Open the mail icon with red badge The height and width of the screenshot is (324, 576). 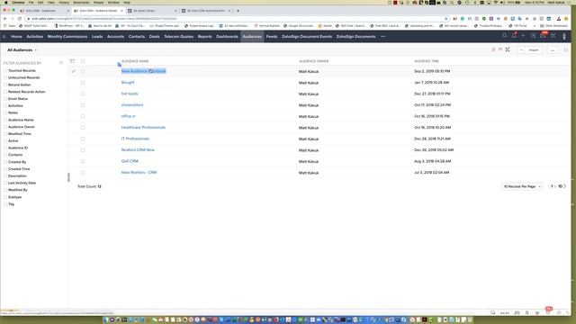[x=543, y=36]
